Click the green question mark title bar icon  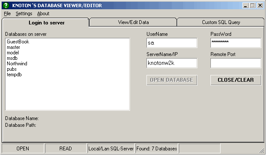tap(6, 5)
